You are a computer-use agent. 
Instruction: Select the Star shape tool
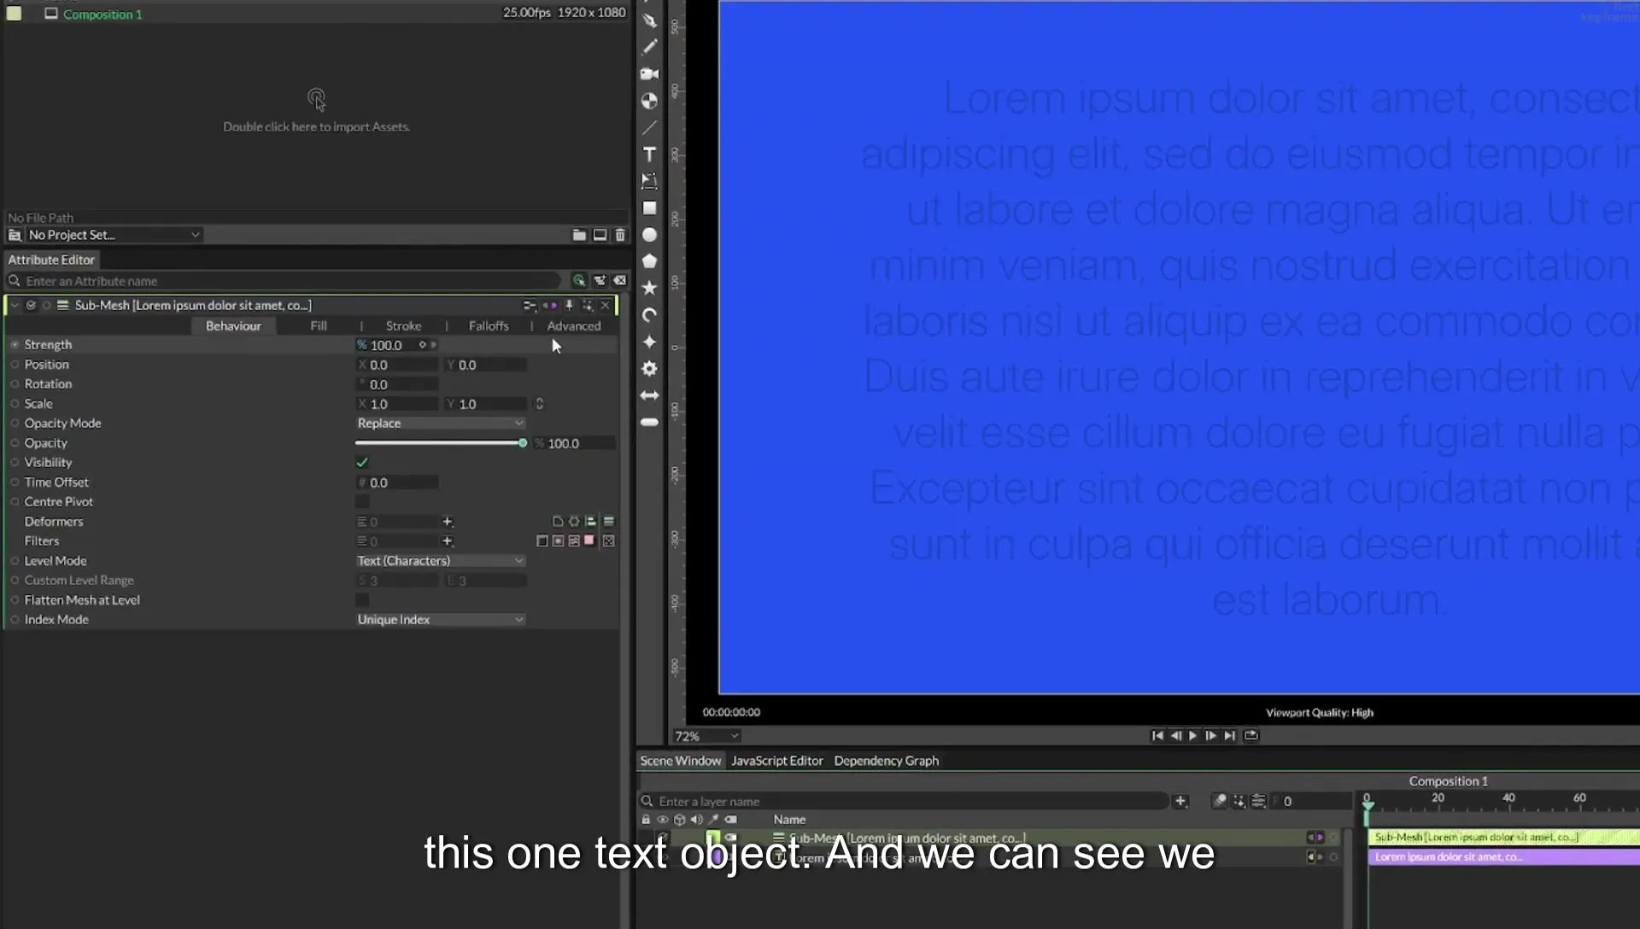tap(649, 288)
